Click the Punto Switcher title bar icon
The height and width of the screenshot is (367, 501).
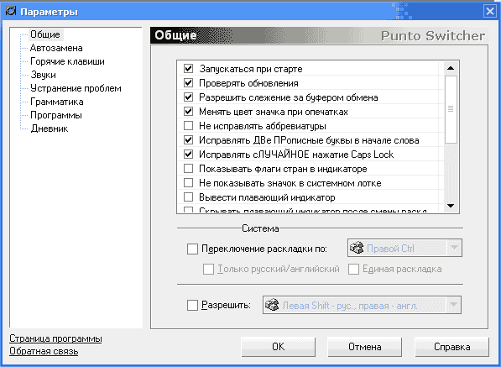[x=11, y=11]
